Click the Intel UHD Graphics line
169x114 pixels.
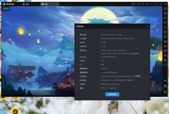click(114, 50)
